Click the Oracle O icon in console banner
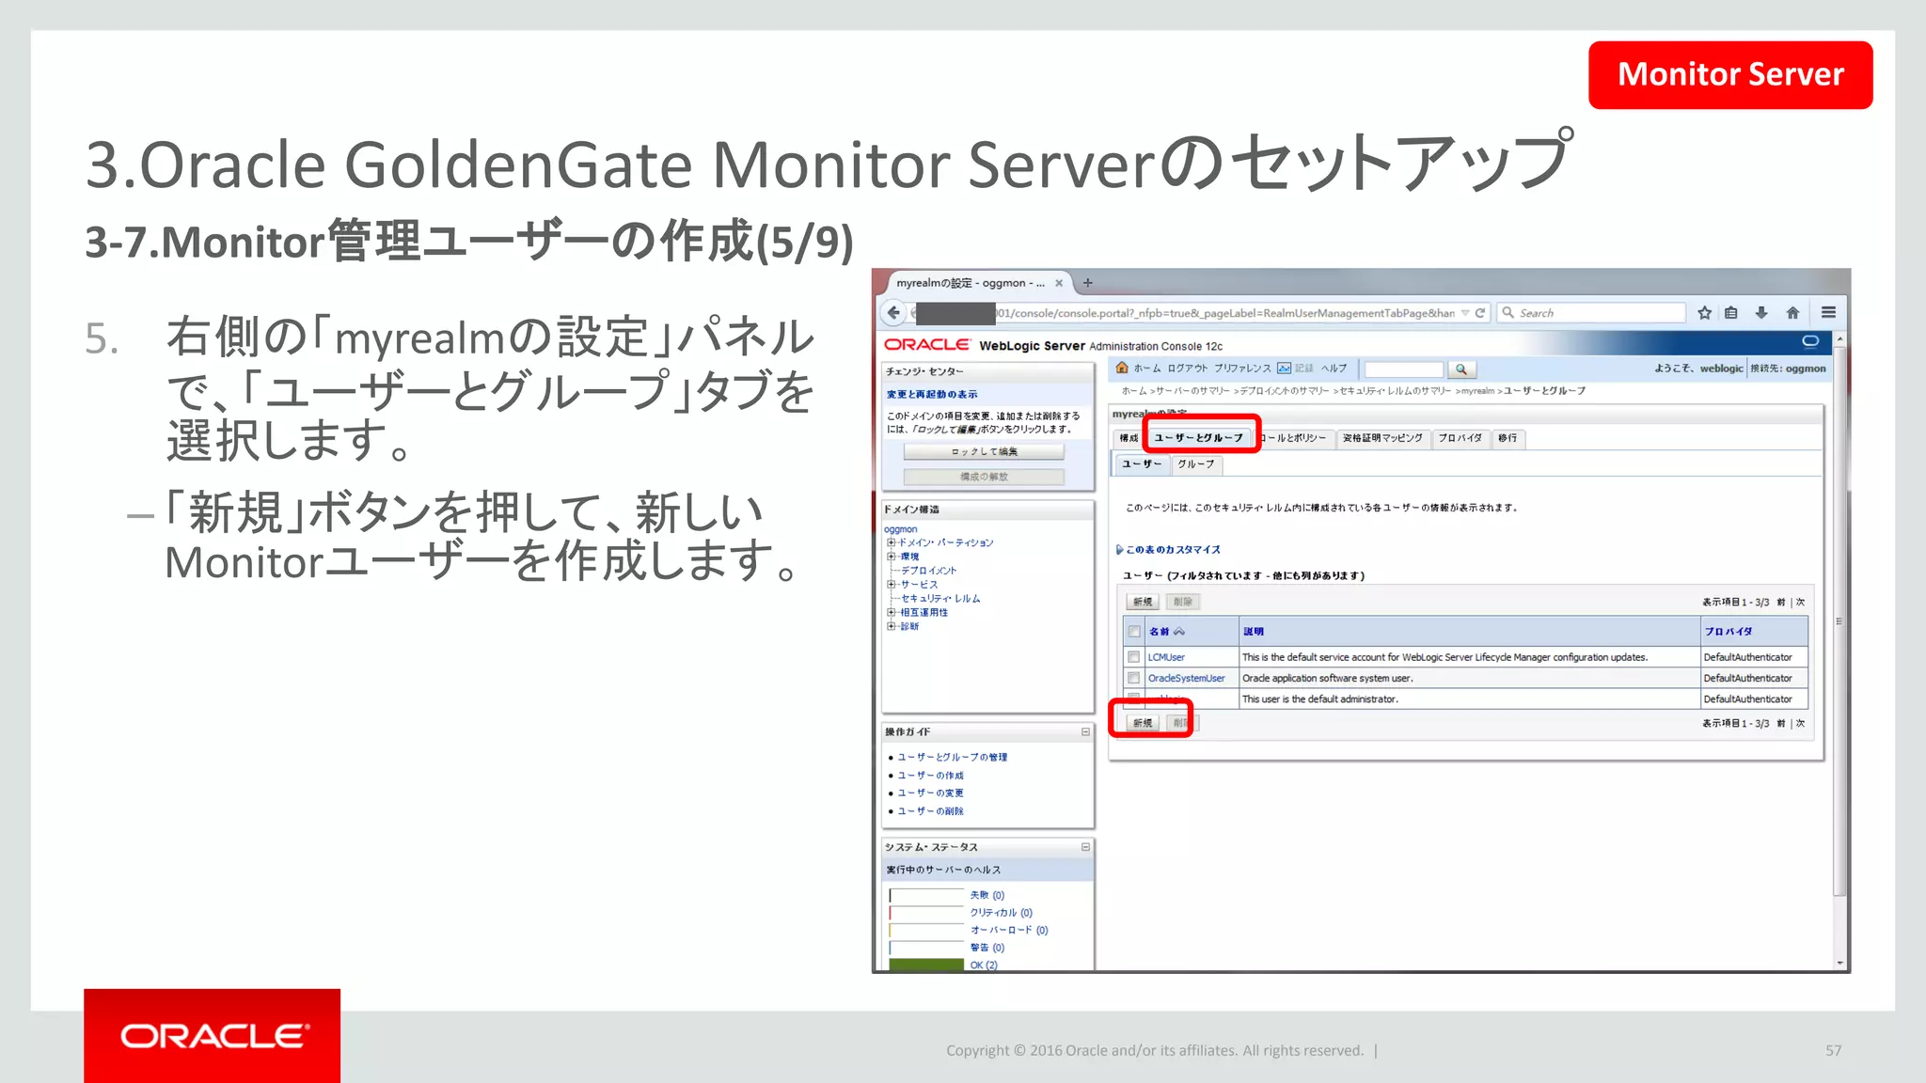 pyautogui.click(x=1810, y=341)
